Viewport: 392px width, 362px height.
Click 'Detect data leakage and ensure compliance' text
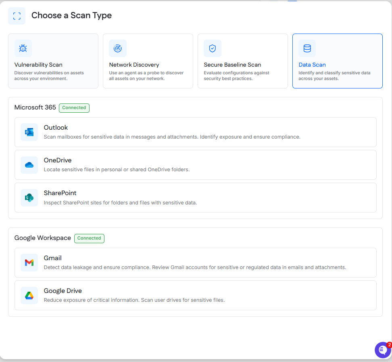[x=195, y=267]
